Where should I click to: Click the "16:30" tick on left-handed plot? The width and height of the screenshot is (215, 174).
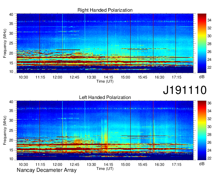pyautogui.click(x=160, y=165)
